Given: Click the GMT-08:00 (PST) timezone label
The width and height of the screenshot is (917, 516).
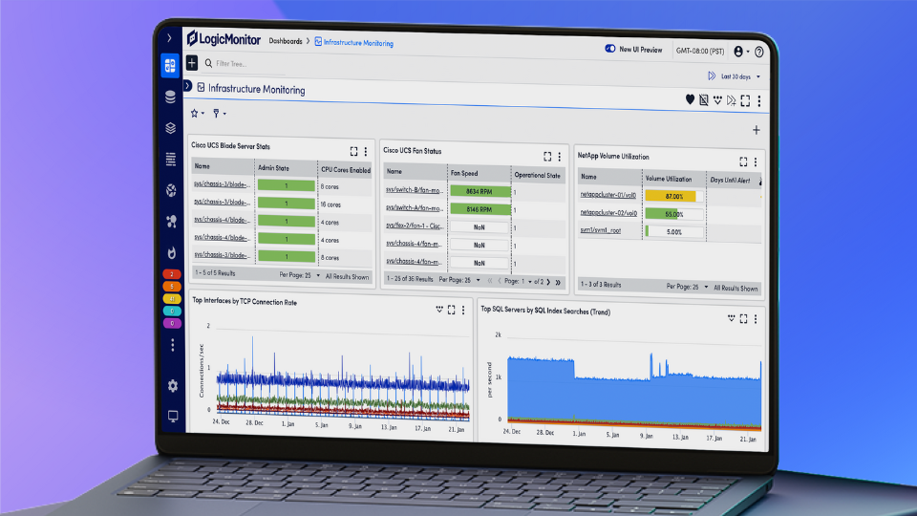Looking at the screenshot, I should pyautogui.click(x=700, y=51).
